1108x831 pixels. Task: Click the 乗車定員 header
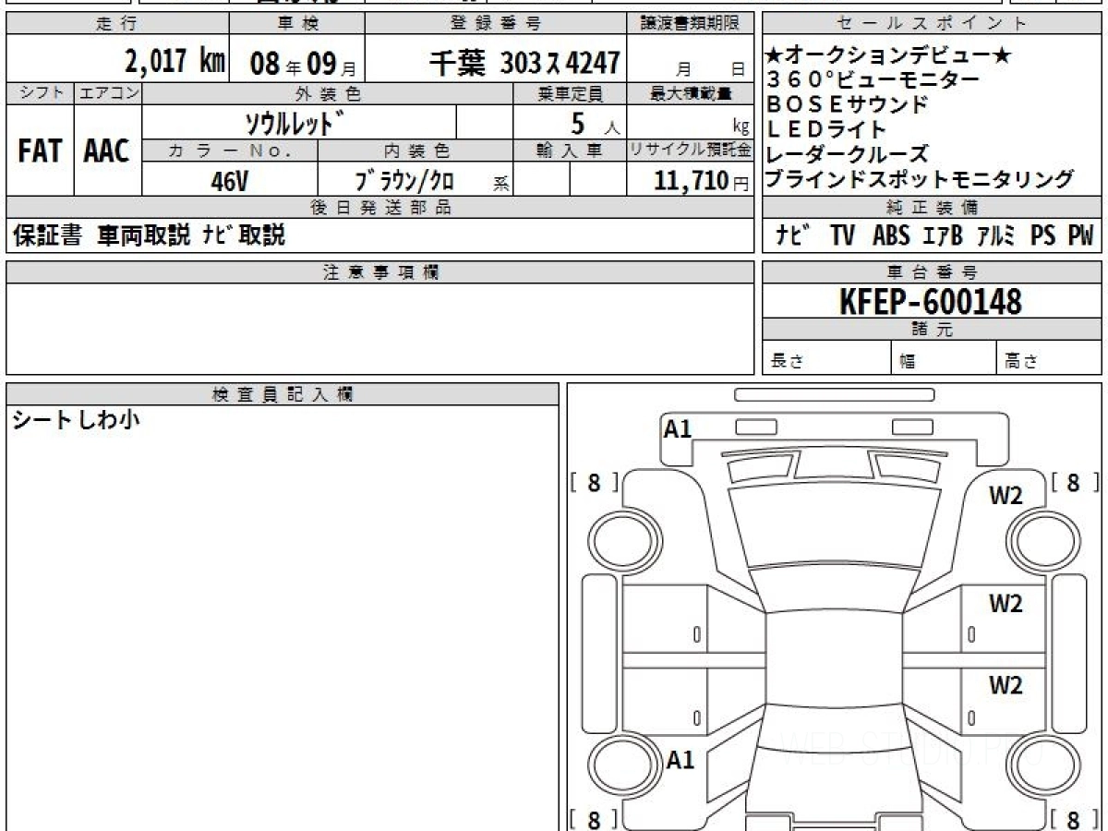point(570,93)
